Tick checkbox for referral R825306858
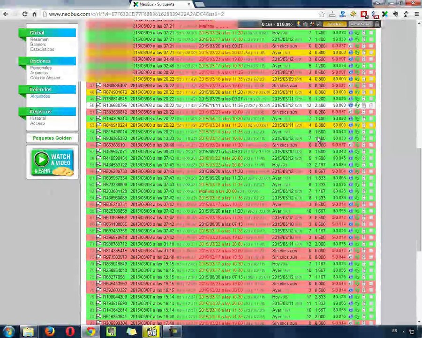Image resolution: width=422 pixels, height=338 pixels. (x=371, y=211)
